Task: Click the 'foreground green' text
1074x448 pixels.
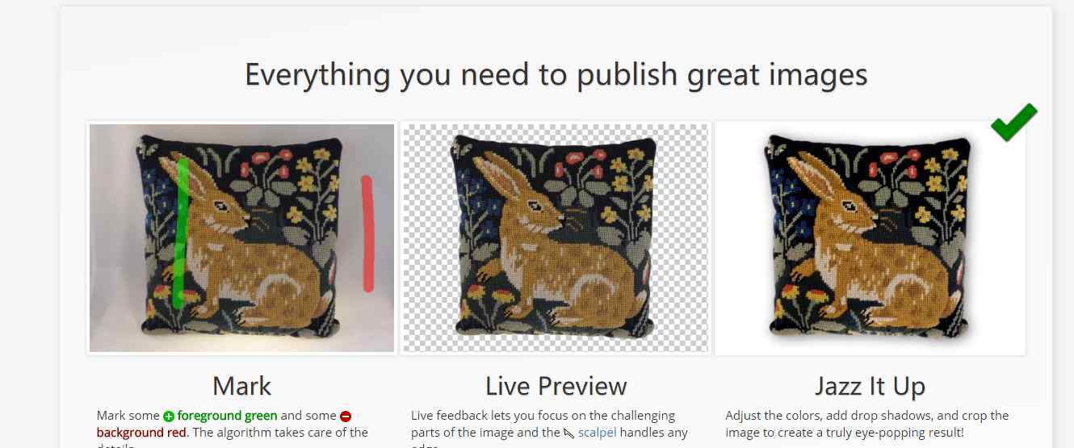Action: pos(227,416)
